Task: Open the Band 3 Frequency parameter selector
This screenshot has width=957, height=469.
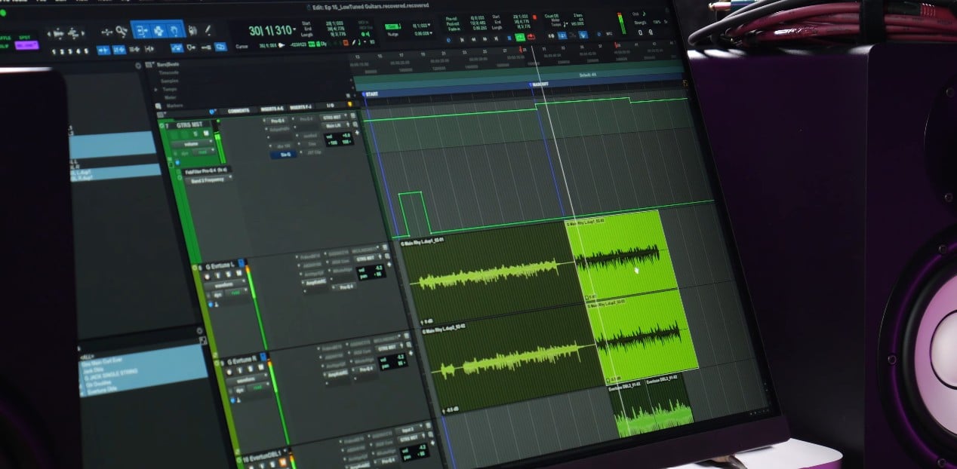Action: pyautogui.click(x=208, y=179)
